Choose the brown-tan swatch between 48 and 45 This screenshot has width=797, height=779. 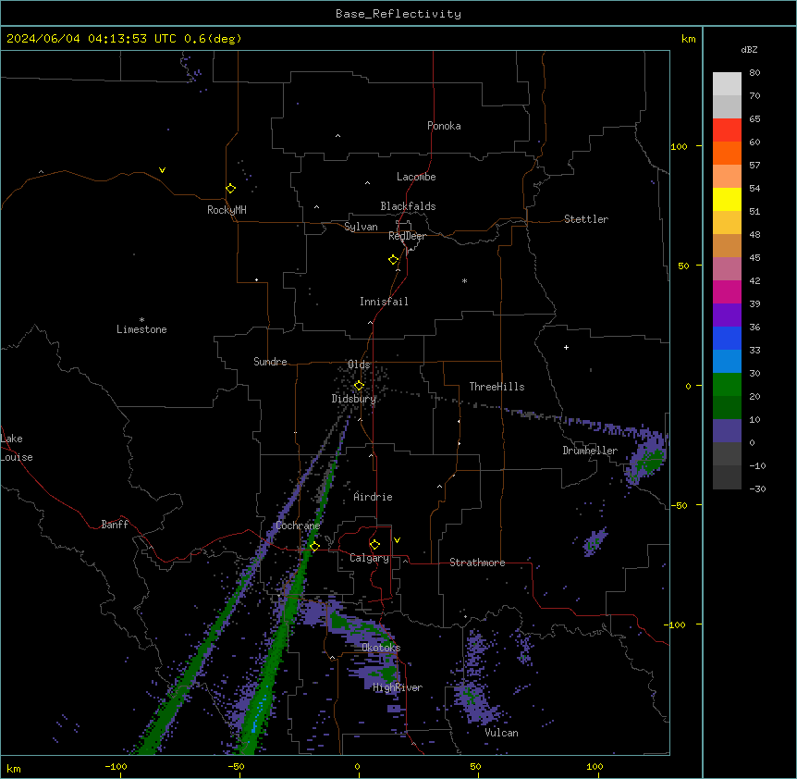point(727,245)
